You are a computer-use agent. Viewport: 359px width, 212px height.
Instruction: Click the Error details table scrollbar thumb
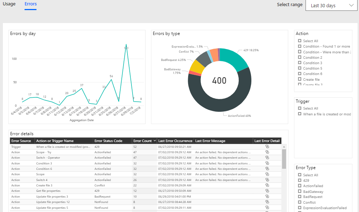coord(284,159)
